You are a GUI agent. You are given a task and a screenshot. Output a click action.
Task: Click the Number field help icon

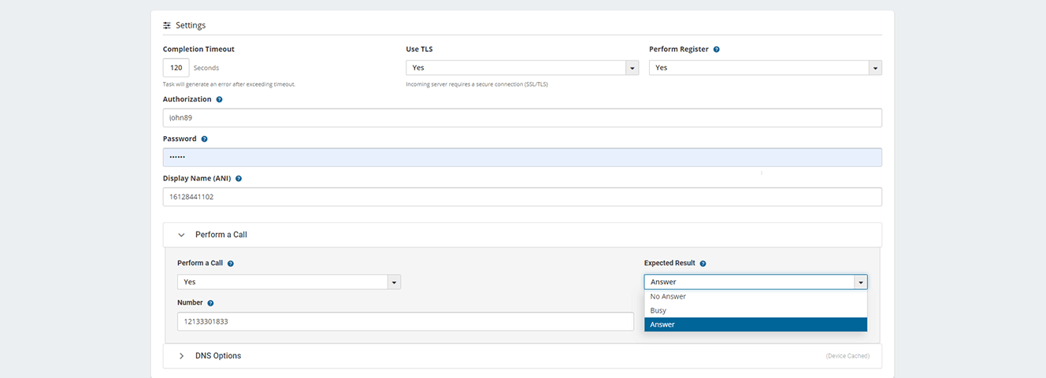pos(210,302)
